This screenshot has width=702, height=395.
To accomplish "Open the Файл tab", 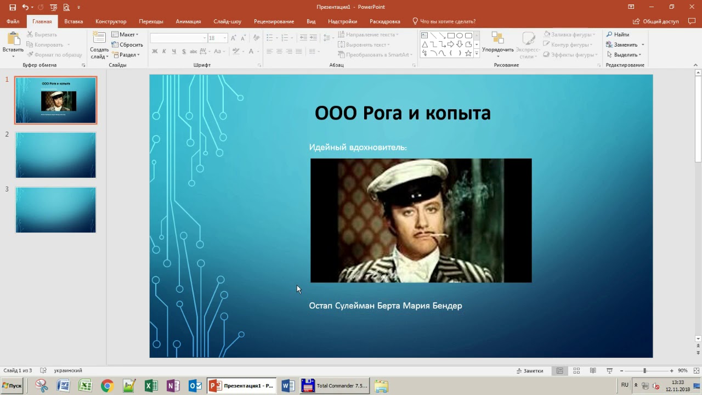I will coord(13,21).
